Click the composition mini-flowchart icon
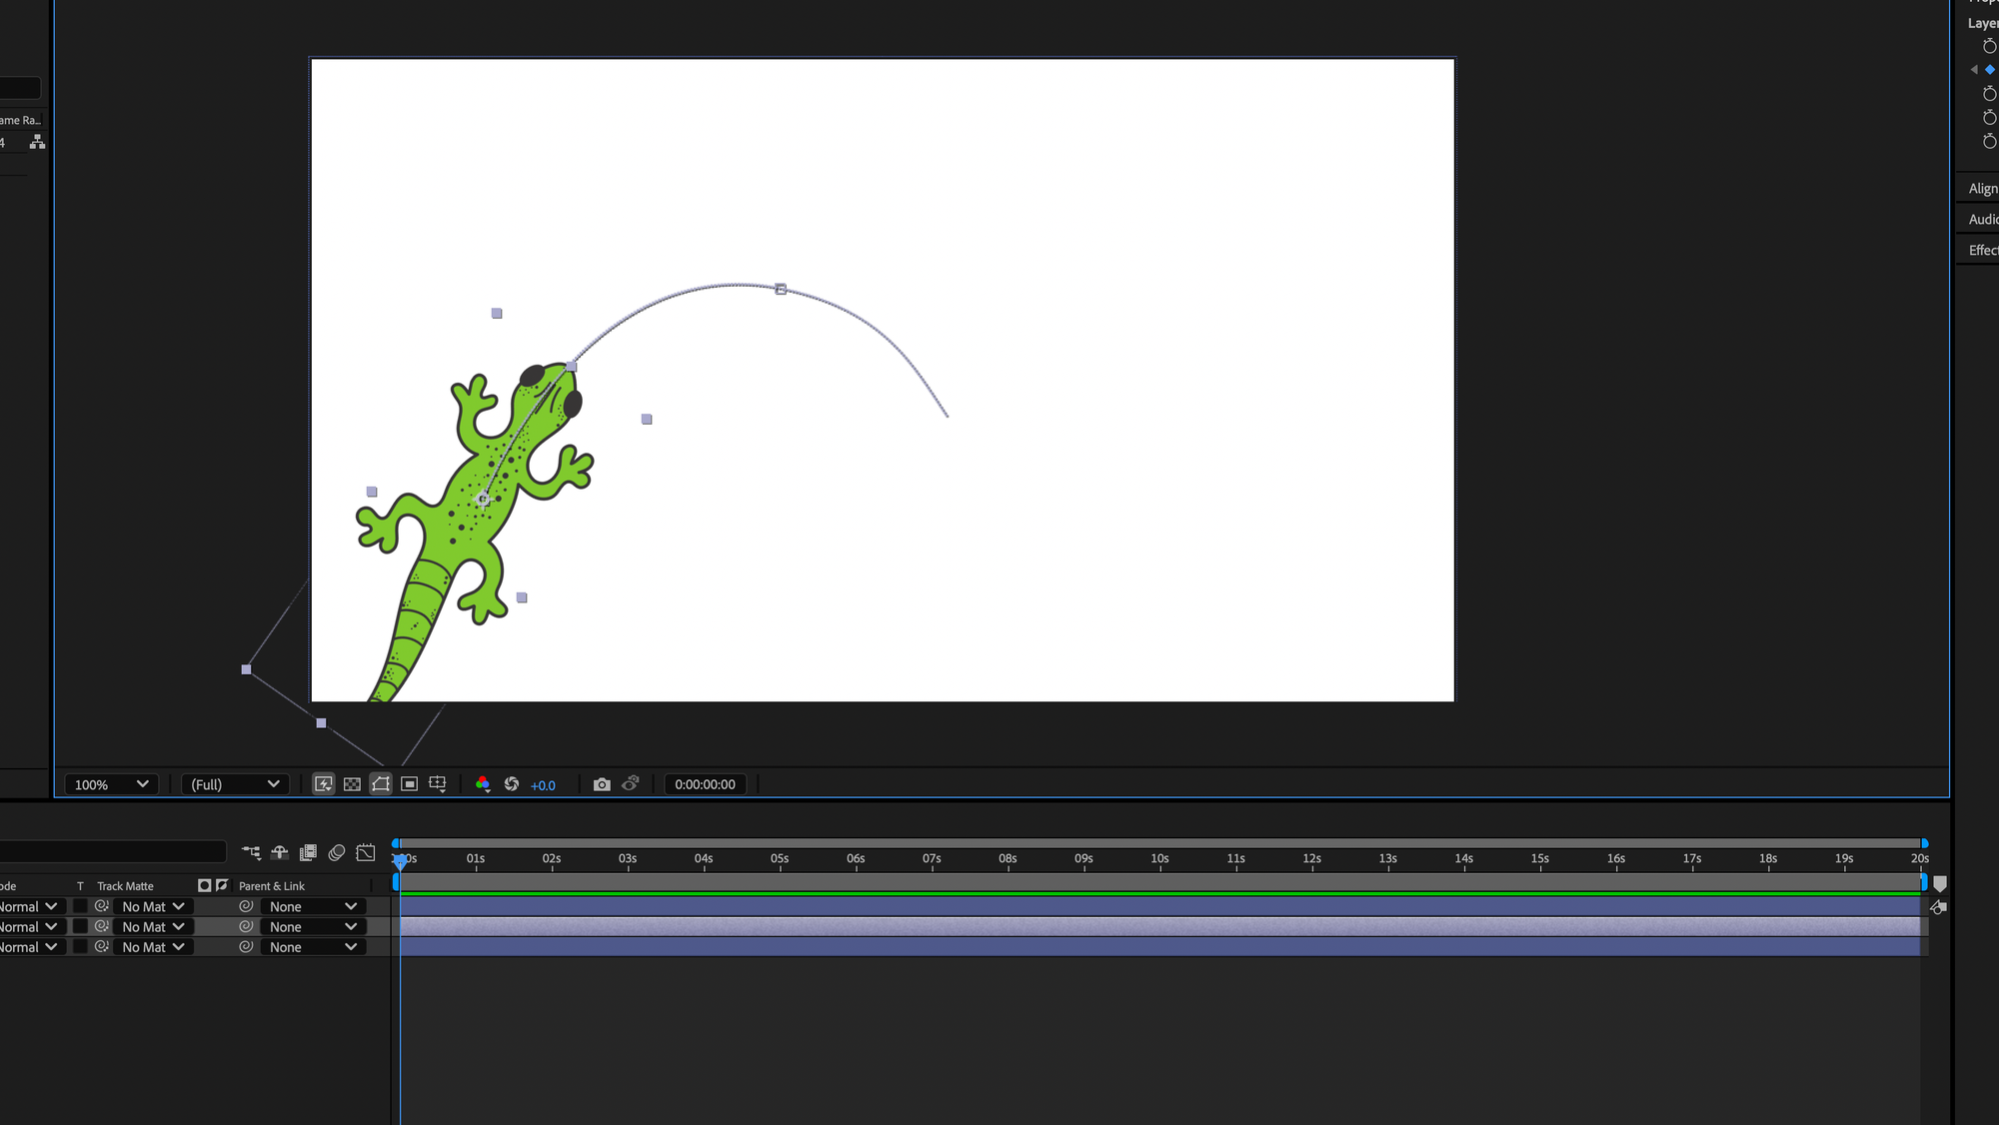The image size is (1999, 1125). pyautogui.click(x=251, y=852)
